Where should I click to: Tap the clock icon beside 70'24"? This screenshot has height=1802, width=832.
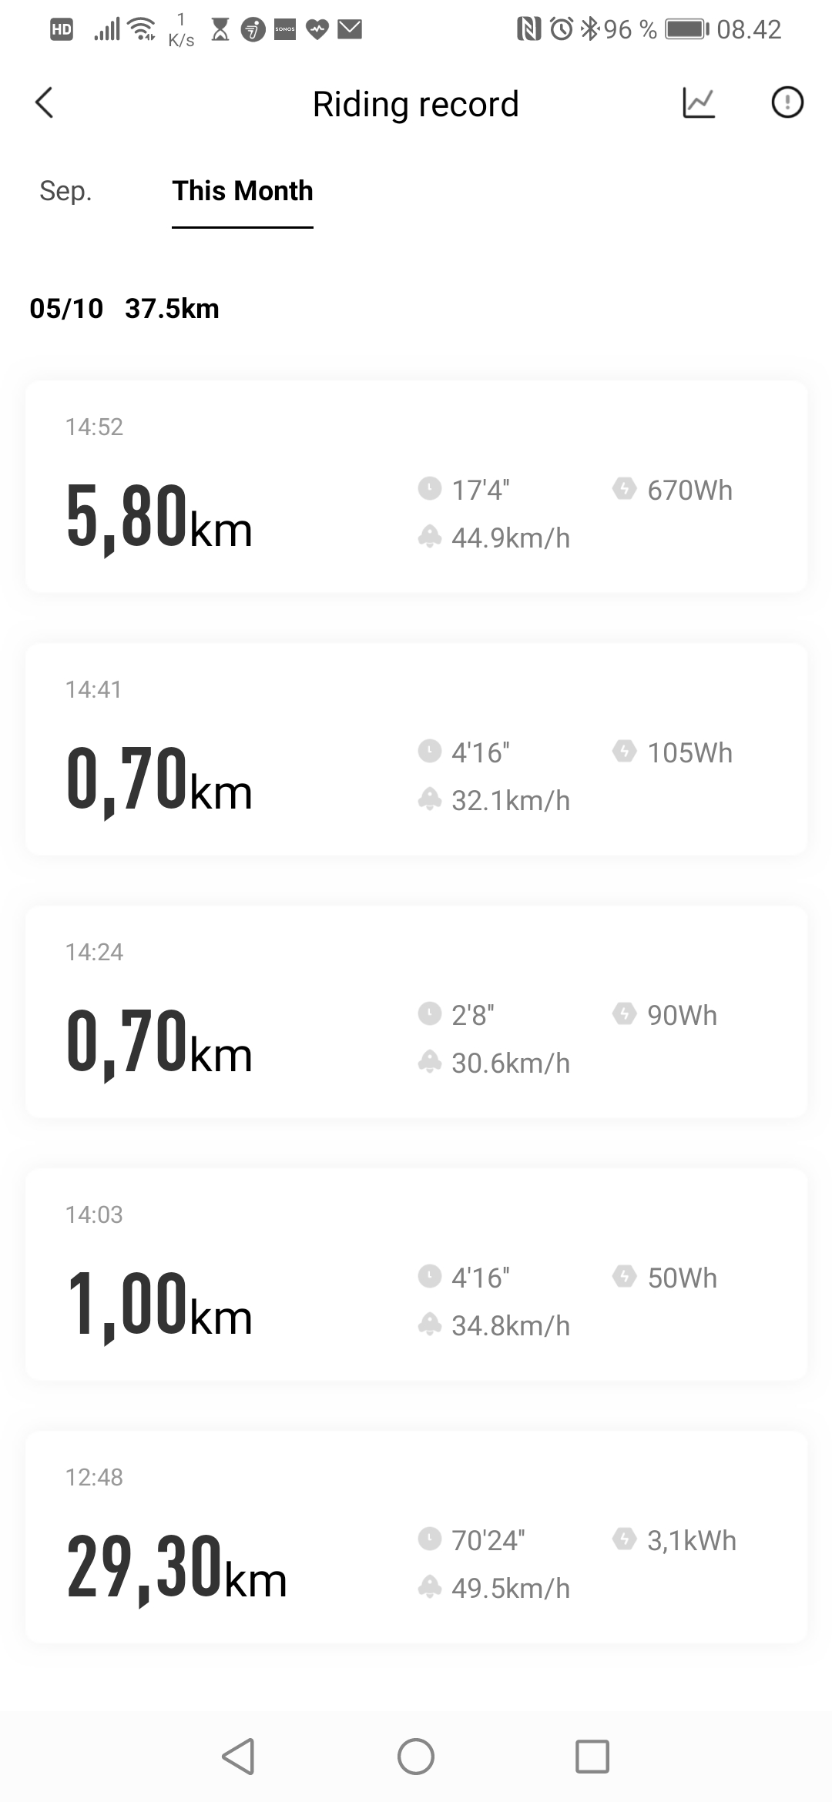[429, 1539]
